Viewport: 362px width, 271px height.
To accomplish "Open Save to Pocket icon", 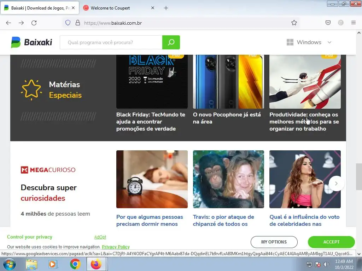I will 328,23.
